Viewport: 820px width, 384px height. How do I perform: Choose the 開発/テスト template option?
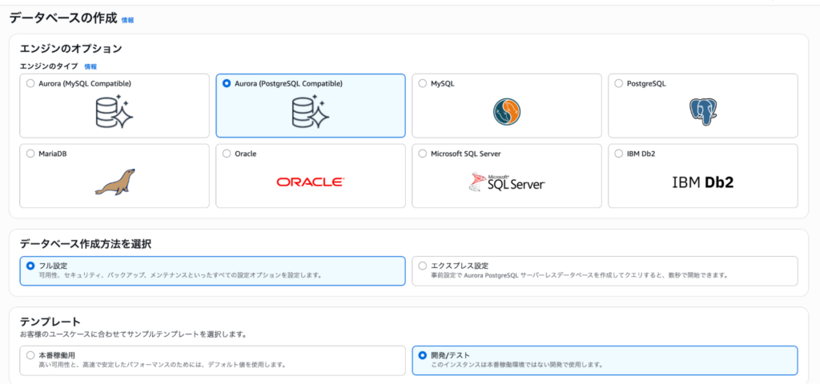point(423,354)
